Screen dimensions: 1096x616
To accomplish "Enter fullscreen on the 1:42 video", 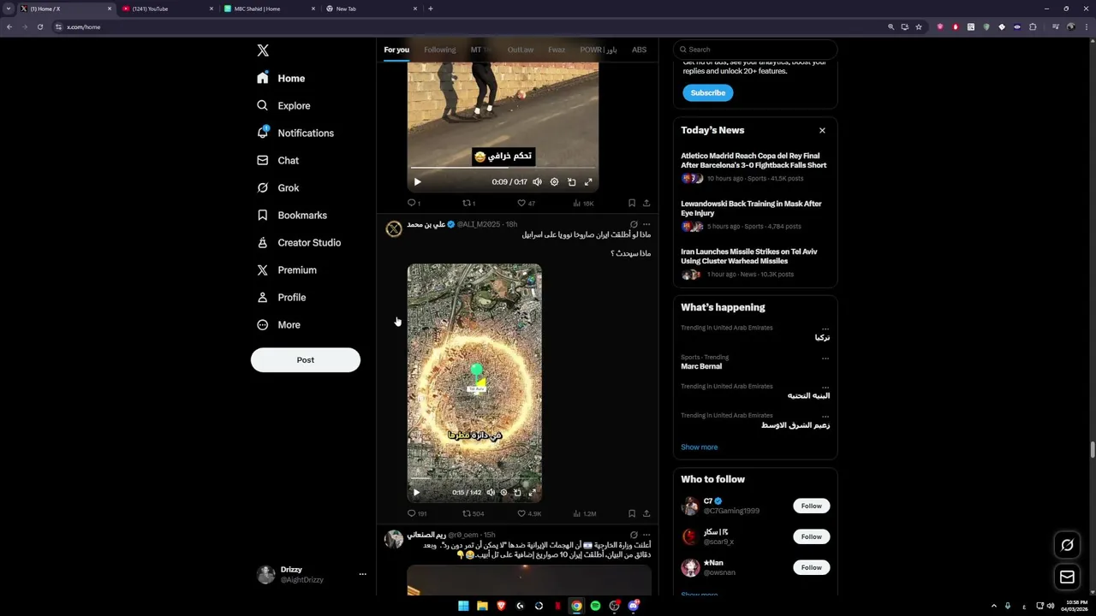I will [532, 492].
